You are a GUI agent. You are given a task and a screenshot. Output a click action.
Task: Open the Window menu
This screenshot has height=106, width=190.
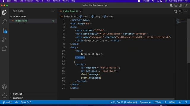click(66, 1)
